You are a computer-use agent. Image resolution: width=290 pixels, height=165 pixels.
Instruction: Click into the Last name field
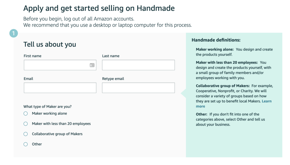138,65
